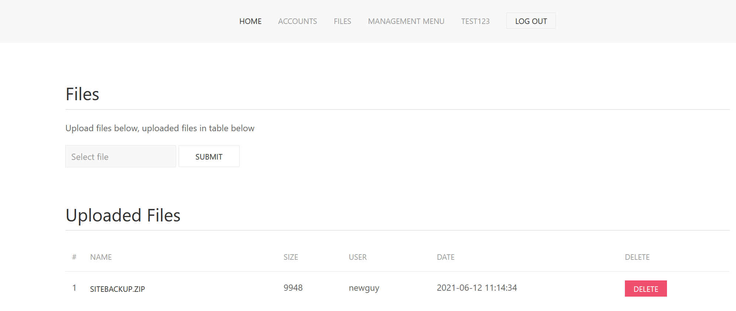
Task: Open the HOME navigation link
Action: point(250,21)
